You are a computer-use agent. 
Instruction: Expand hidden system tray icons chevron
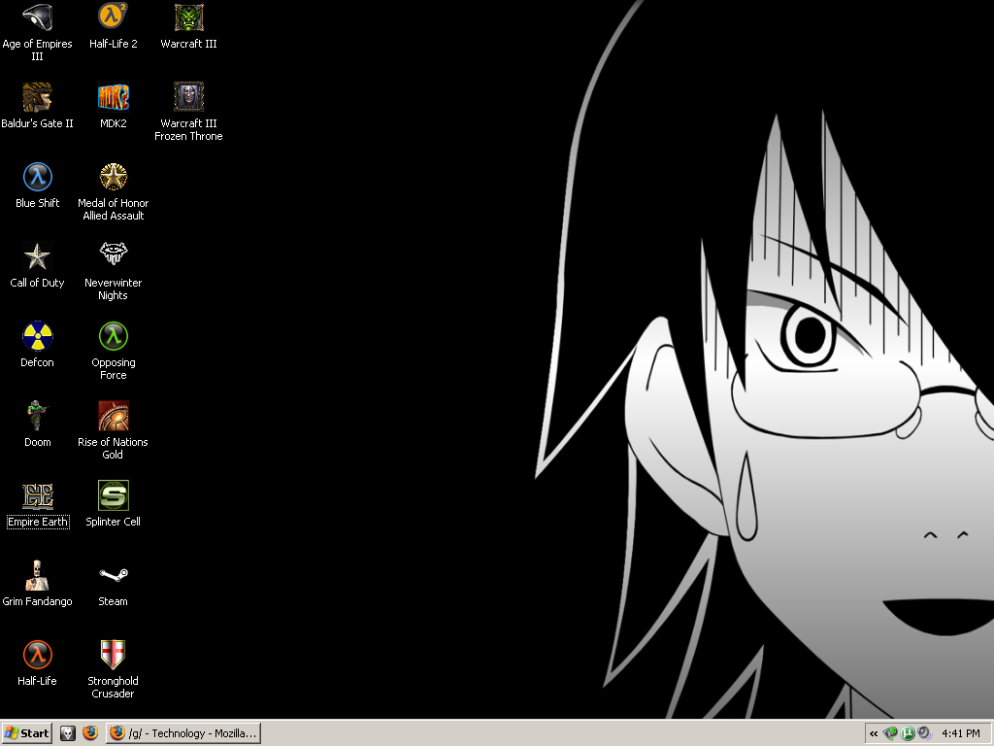pos(874,734)
